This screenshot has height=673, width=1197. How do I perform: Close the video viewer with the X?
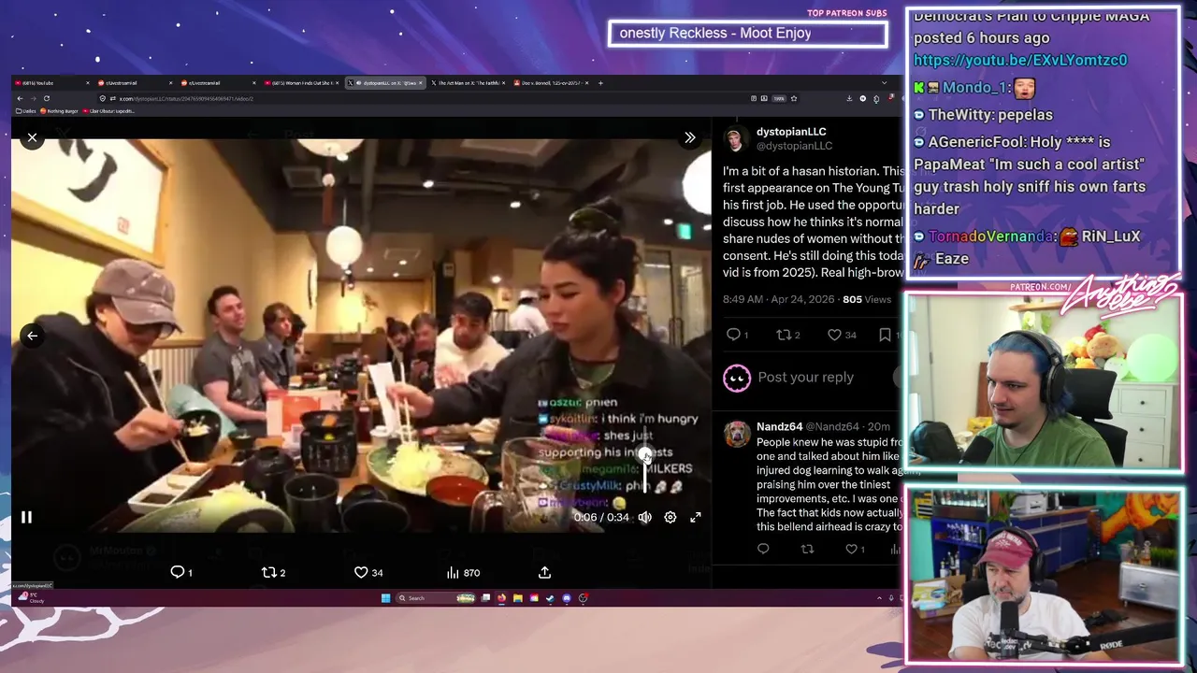click(x=32, y=137)
